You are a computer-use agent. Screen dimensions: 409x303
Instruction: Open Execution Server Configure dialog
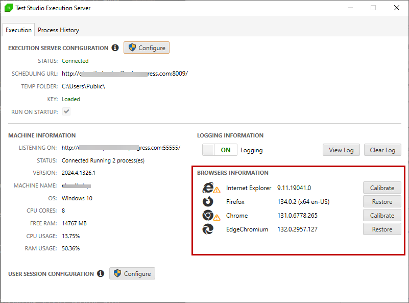pos(147,48)
